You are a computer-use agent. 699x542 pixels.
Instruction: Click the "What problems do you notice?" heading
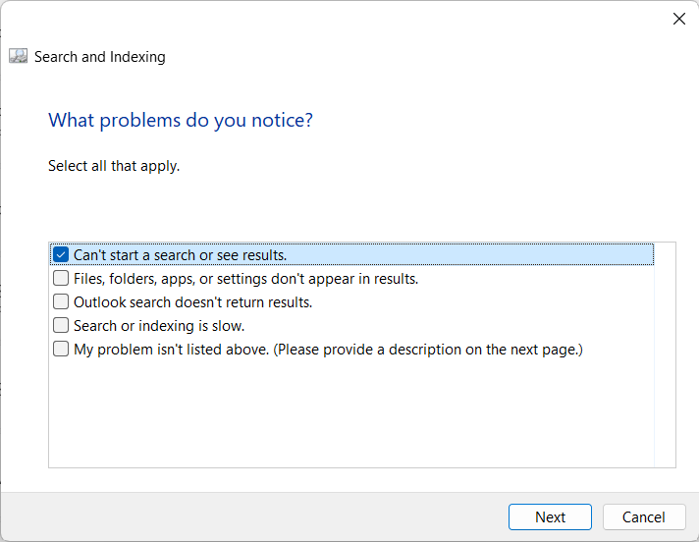(181, 121)
